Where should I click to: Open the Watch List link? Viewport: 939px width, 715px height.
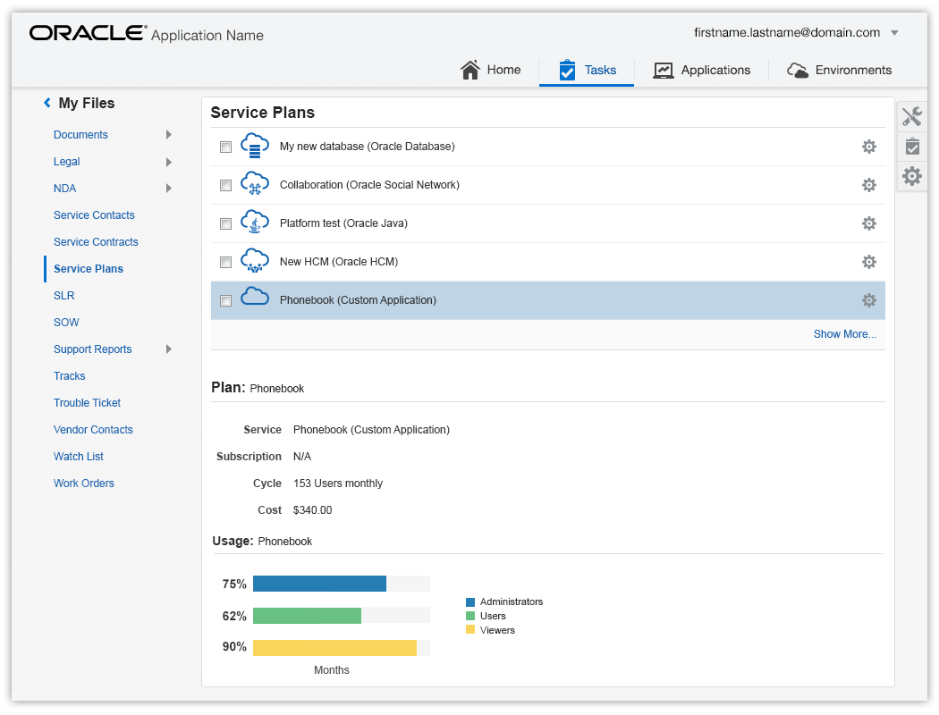pyautogui.click(x=79, y=457)
